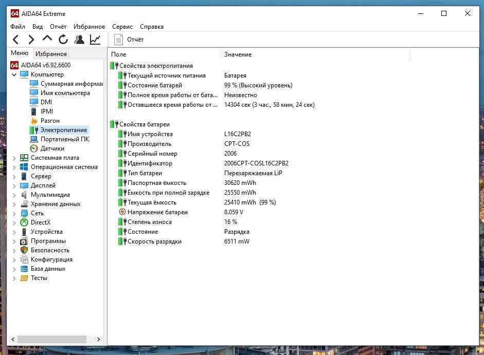
Task: Click the Датчики gauge icon
Action: tap(34, 148)
